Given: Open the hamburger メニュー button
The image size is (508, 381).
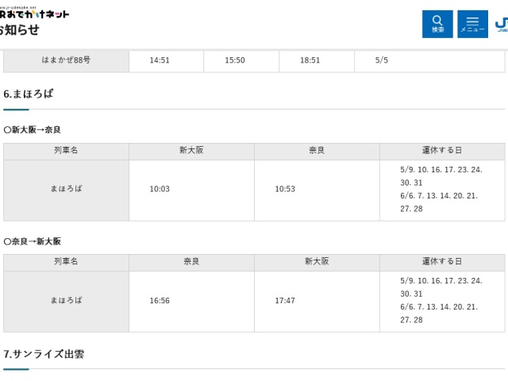Looking at the screenshot, I should (472, 24).
